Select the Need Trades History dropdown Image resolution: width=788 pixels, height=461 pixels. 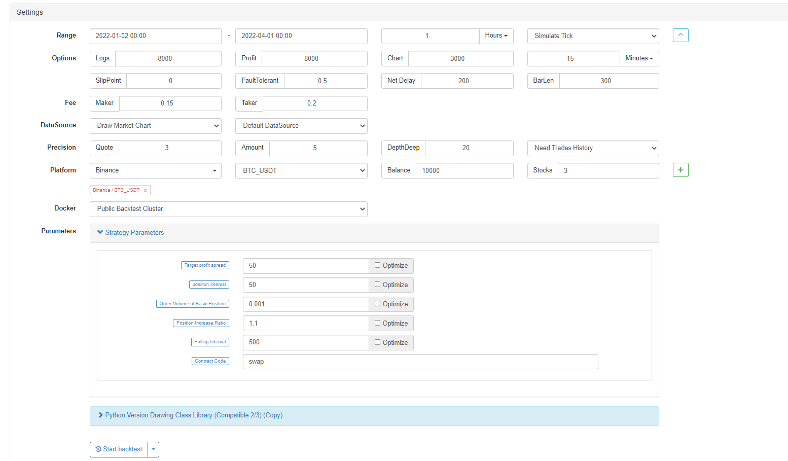pyautogui.click(x=593, y=148)
